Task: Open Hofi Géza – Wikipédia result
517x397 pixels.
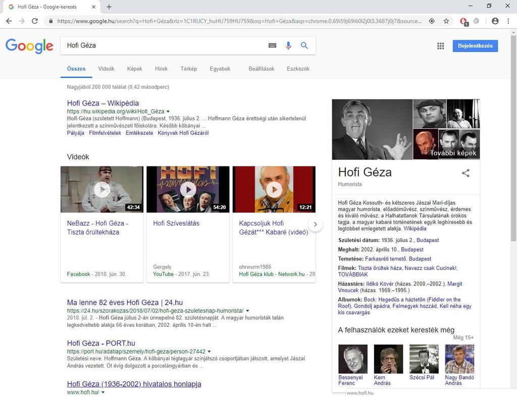Action: (103, 103)
